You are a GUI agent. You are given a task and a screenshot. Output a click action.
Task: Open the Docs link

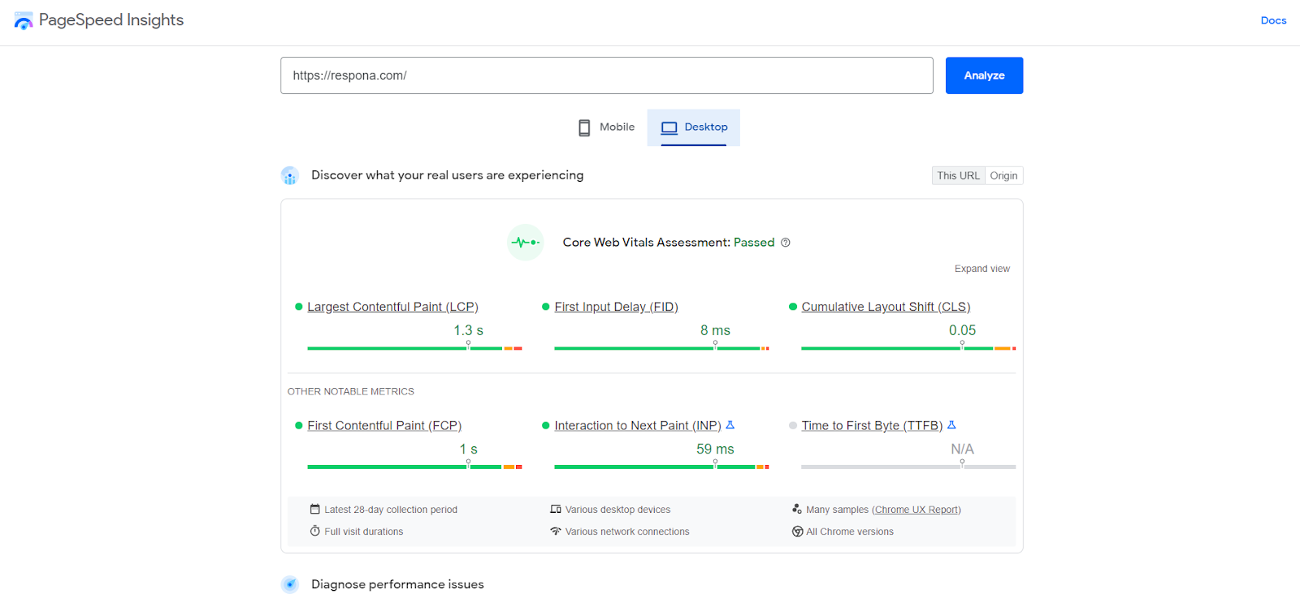(x=1273, y=20)
